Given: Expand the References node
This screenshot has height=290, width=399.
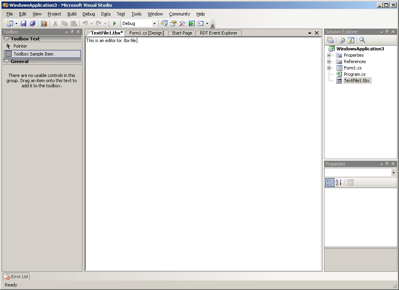Looking at the screenshot, I should coord(329,61).
